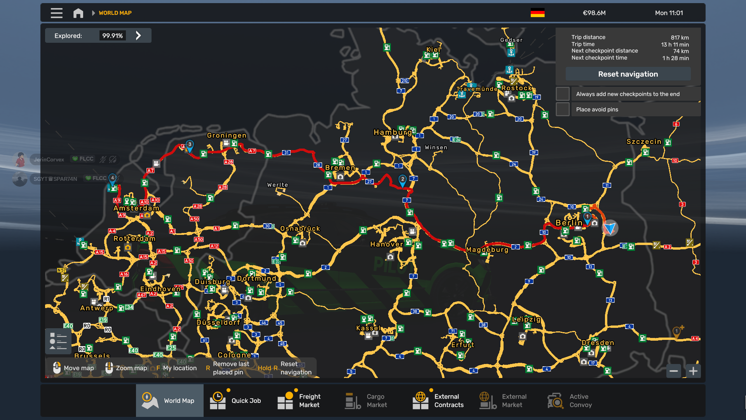Viewport: 746px width, 420px height.
Task: Click the Osnabrück city label
Action: [x=300, y=228]
